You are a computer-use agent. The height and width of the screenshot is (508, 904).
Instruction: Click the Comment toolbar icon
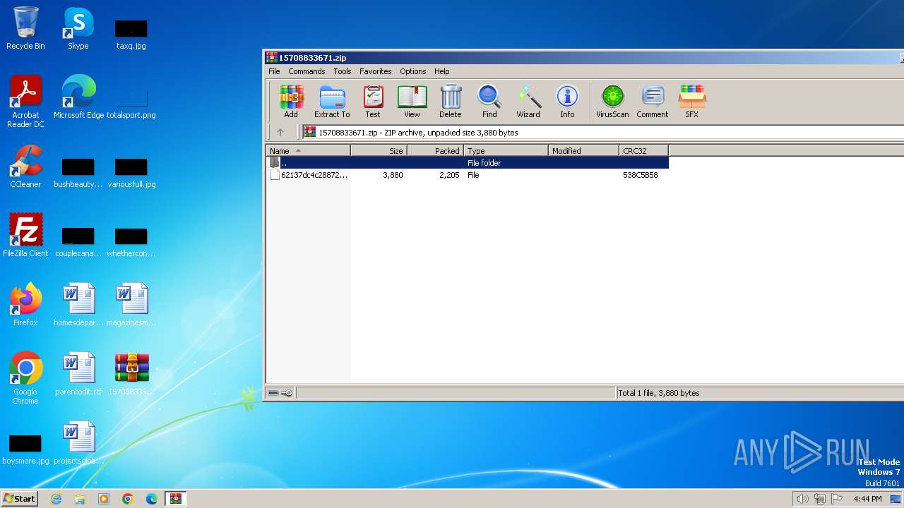click(653, 102)
